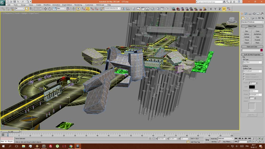Open the Select by Name dialog

point(32,9)
